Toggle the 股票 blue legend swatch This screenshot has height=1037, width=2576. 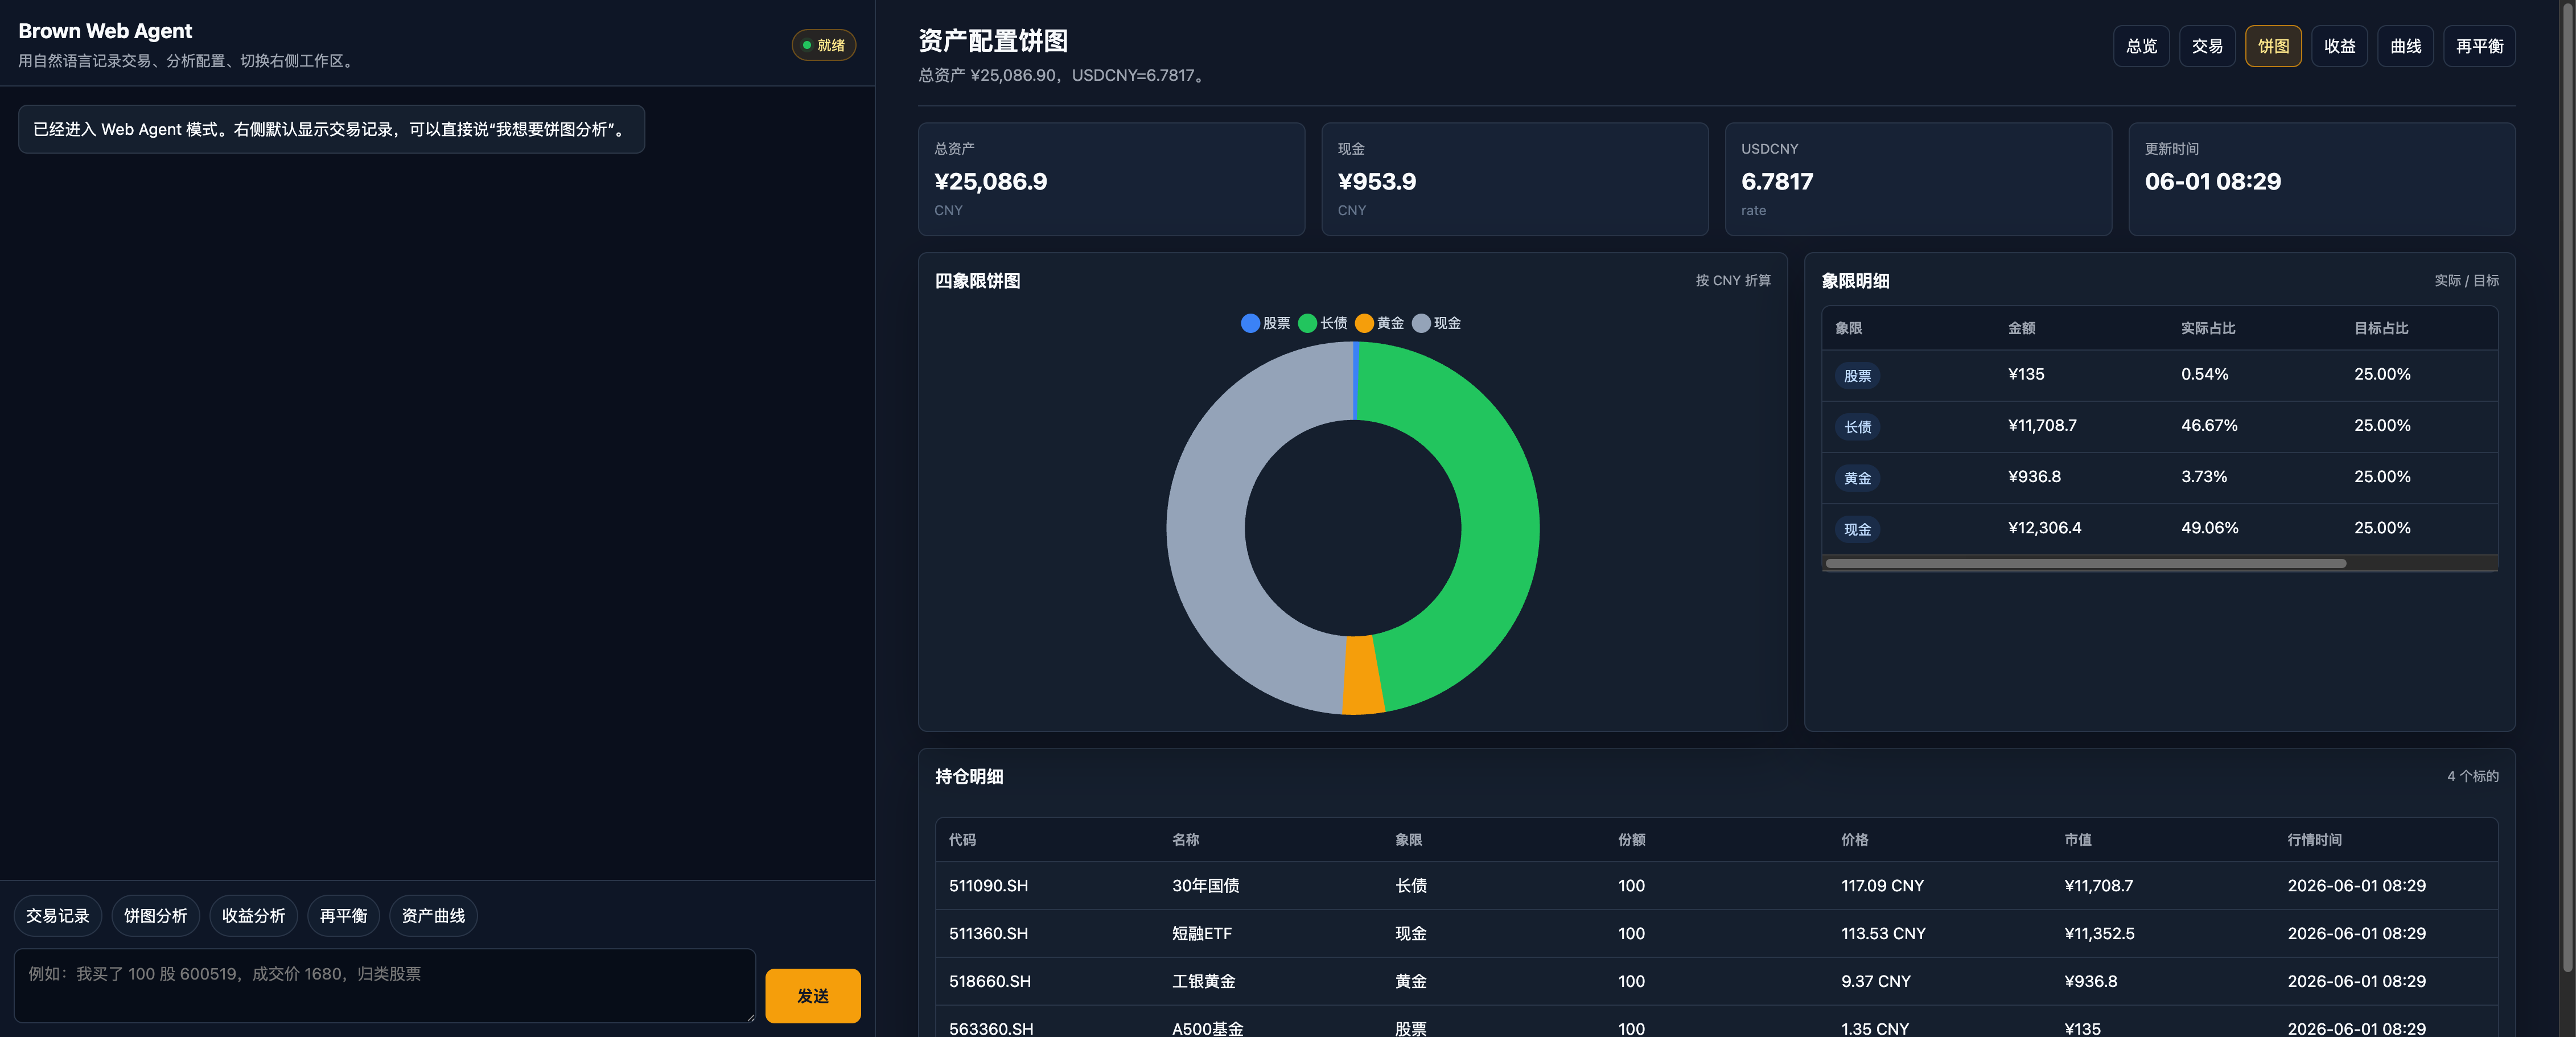1250,323
